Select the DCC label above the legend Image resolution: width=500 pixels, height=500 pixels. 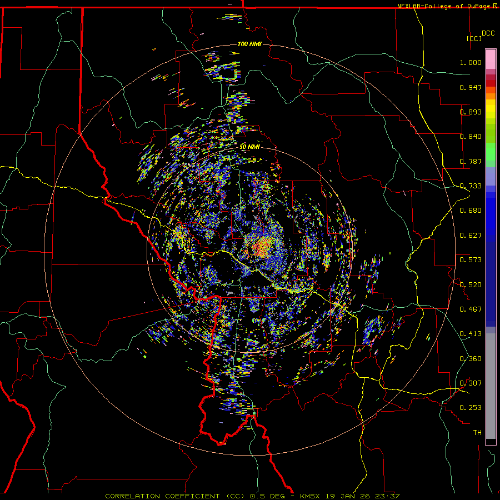pos(488,33)
